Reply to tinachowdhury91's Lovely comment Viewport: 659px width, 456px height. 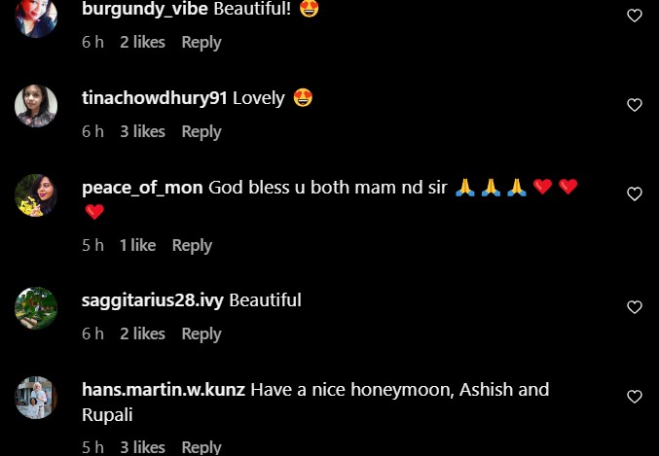tap(201, 132)
